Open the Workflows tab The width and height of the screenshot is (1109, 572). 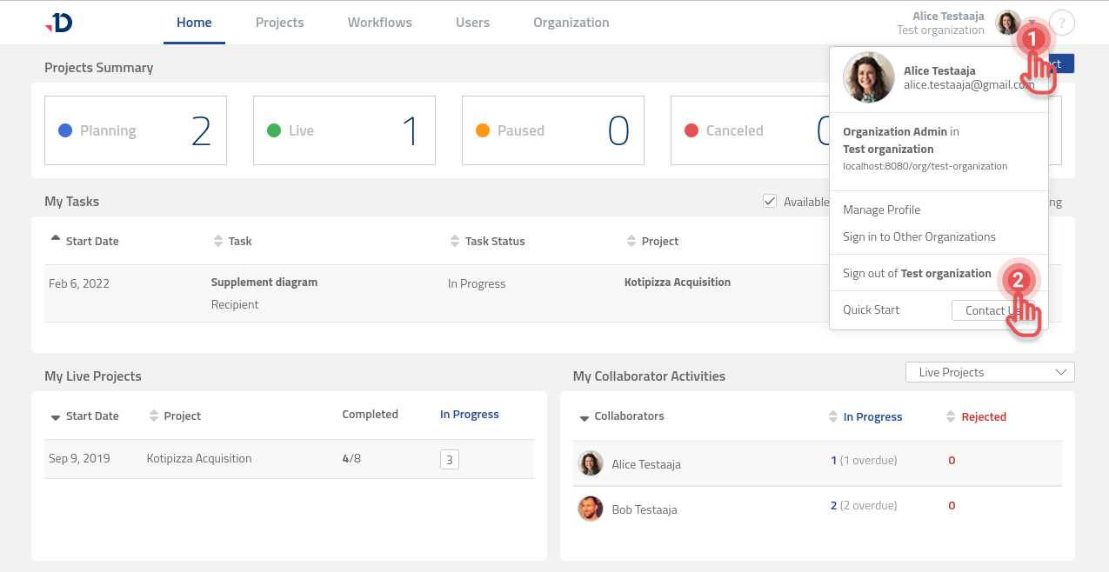(x=379, y=23)
